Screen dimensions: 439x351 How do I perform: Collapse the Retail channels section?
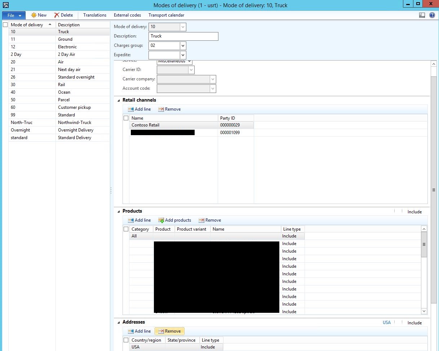[x=119, y=101]
